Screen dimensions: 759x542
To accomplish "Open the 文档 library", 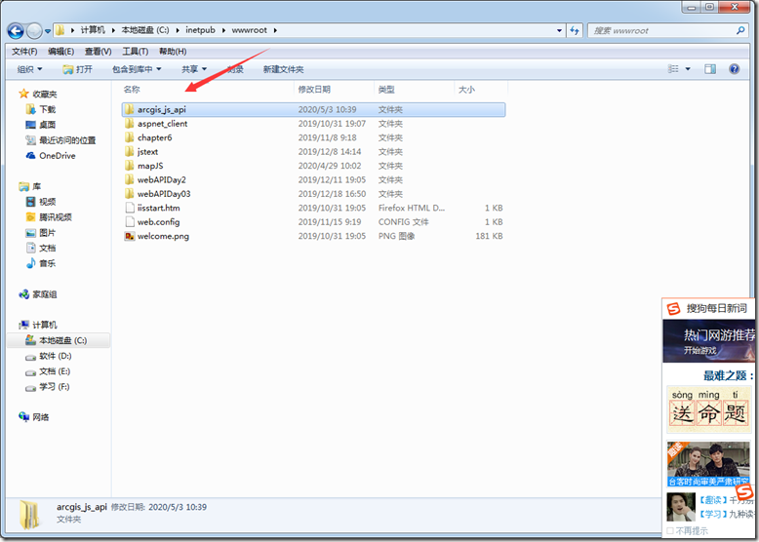I will tap(41, 248).
